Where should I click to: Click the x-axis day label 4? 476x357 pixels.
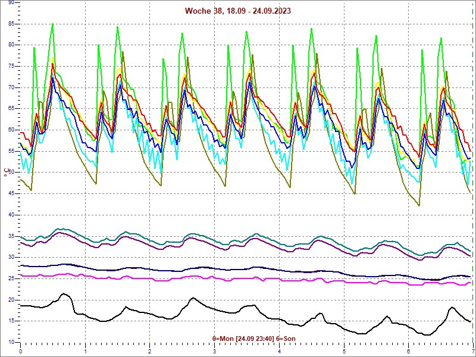(279, 352)
